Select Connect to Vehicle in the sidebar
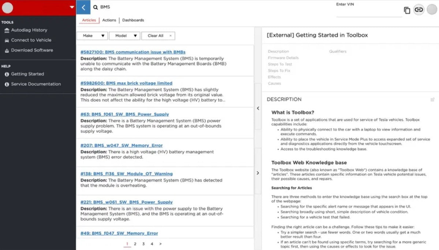 point(31,40)
